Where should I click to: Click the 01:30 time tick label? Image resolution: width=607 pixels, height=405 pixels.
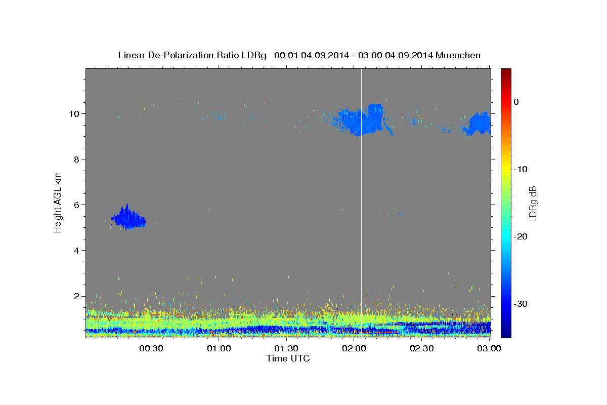tap(286, 349)
